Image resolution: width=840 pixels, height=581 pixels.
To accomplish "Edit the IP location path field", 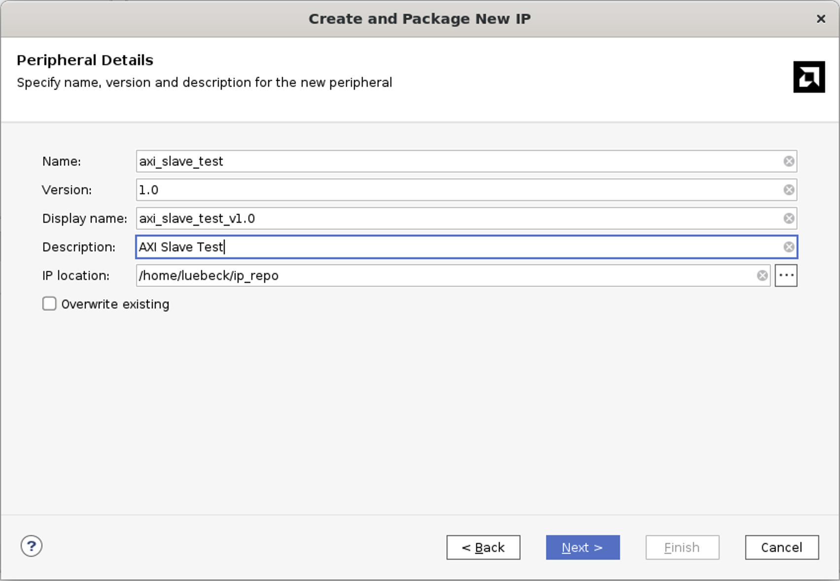I will [x=444, y=275].
